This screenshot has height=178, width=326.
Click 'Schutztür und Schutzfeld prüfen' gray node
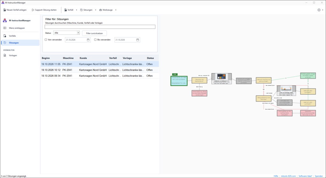[x=285, y=102]
